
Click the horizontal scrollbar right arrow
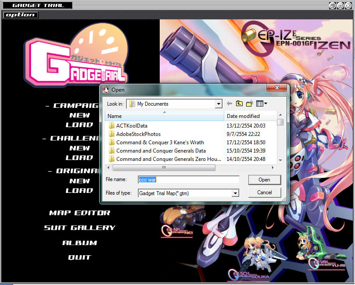273,167
